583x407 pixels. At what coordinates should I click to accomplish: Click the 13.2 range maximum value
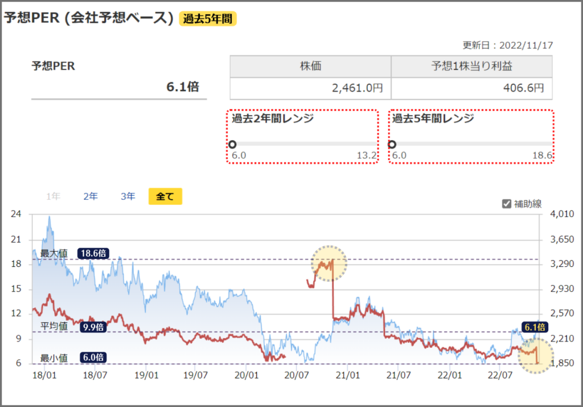click(367, 155)
